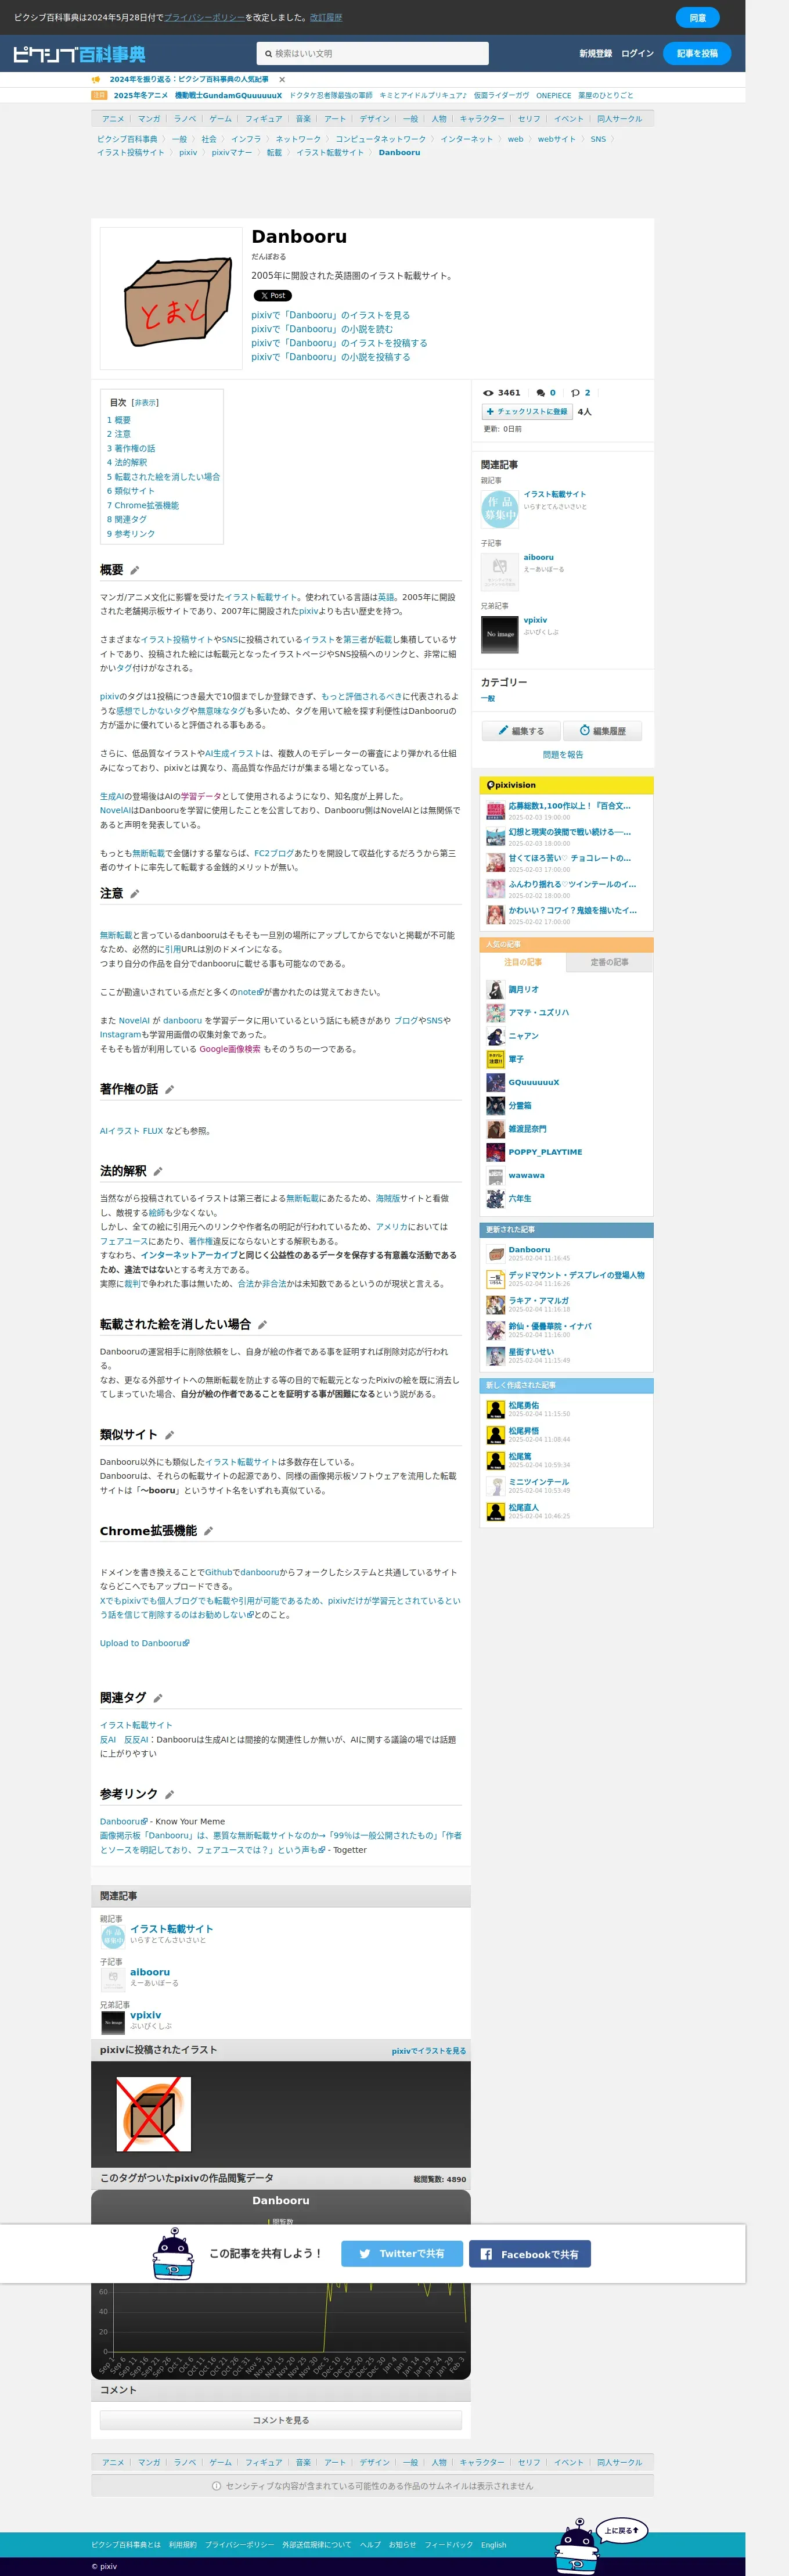This screenshot has width=789, height=2576.
Task: Click インターネット in the breadcrumb trail
Action: pyautogui.click(x=467, y=140)
